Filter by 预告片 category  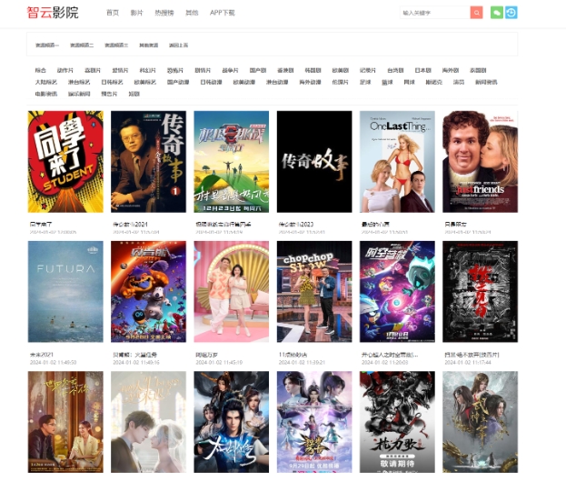point(109,94)
